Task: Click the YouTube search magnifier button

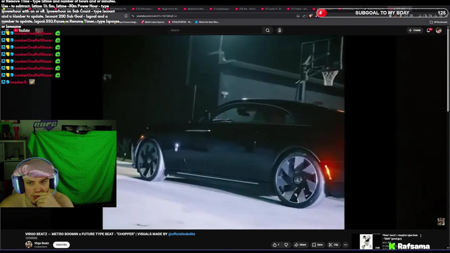Action: tap(268, 30)
